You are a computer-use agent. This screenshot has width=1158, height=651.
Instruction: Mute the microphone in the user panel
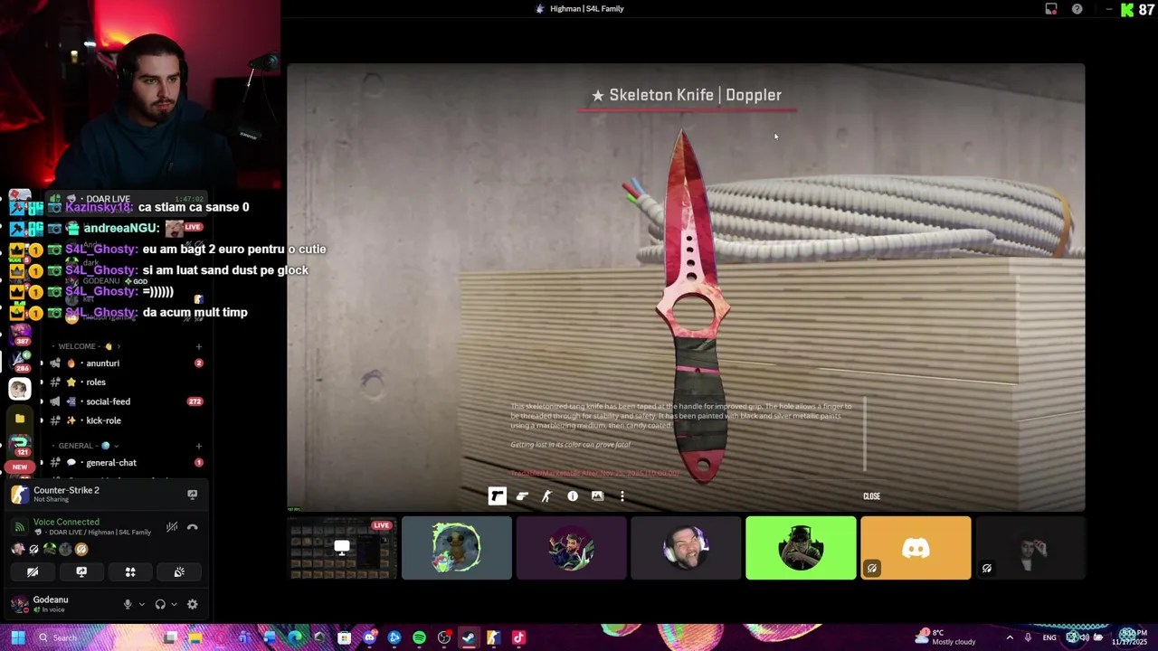[128, 604]
